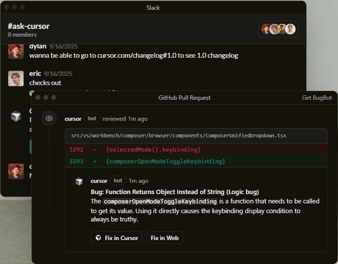Screen dimensions: 338x264
Task: Click the Fix in Web button
Action: [164, 238]
